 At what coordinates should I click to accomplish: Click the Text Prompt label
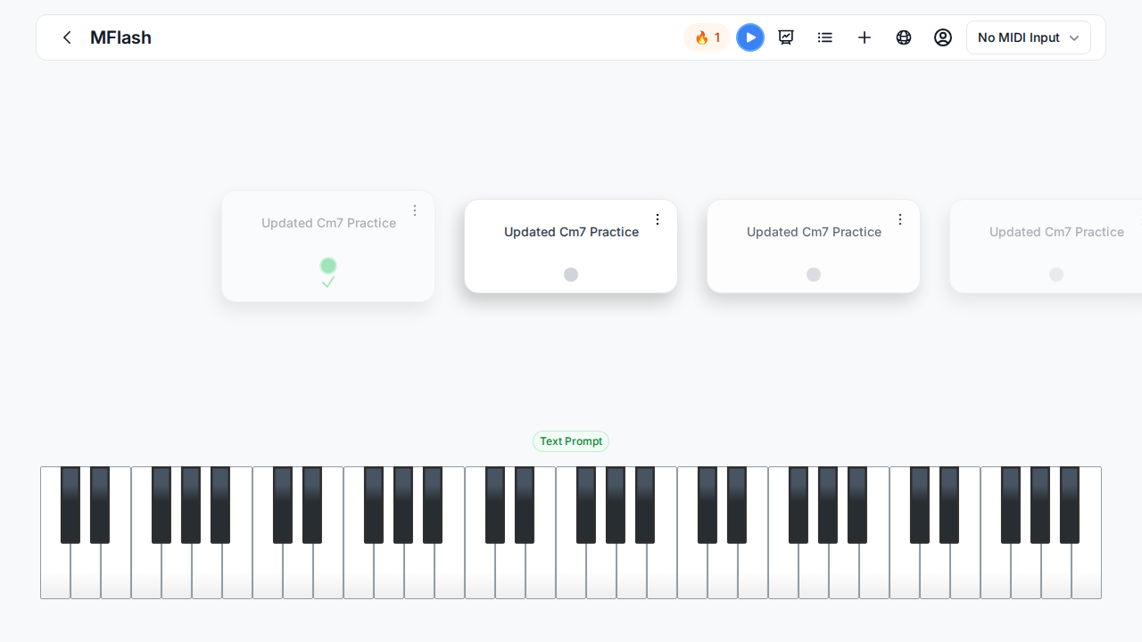pos(571,441)
